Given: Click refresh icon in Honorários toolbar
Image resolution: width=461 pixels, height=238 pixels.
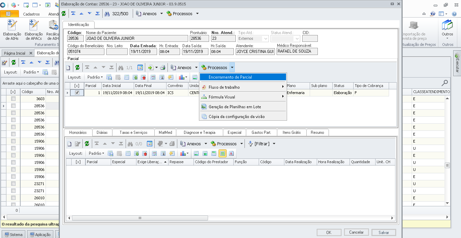Looking at the screenshot, I should (x=87, y=144).
